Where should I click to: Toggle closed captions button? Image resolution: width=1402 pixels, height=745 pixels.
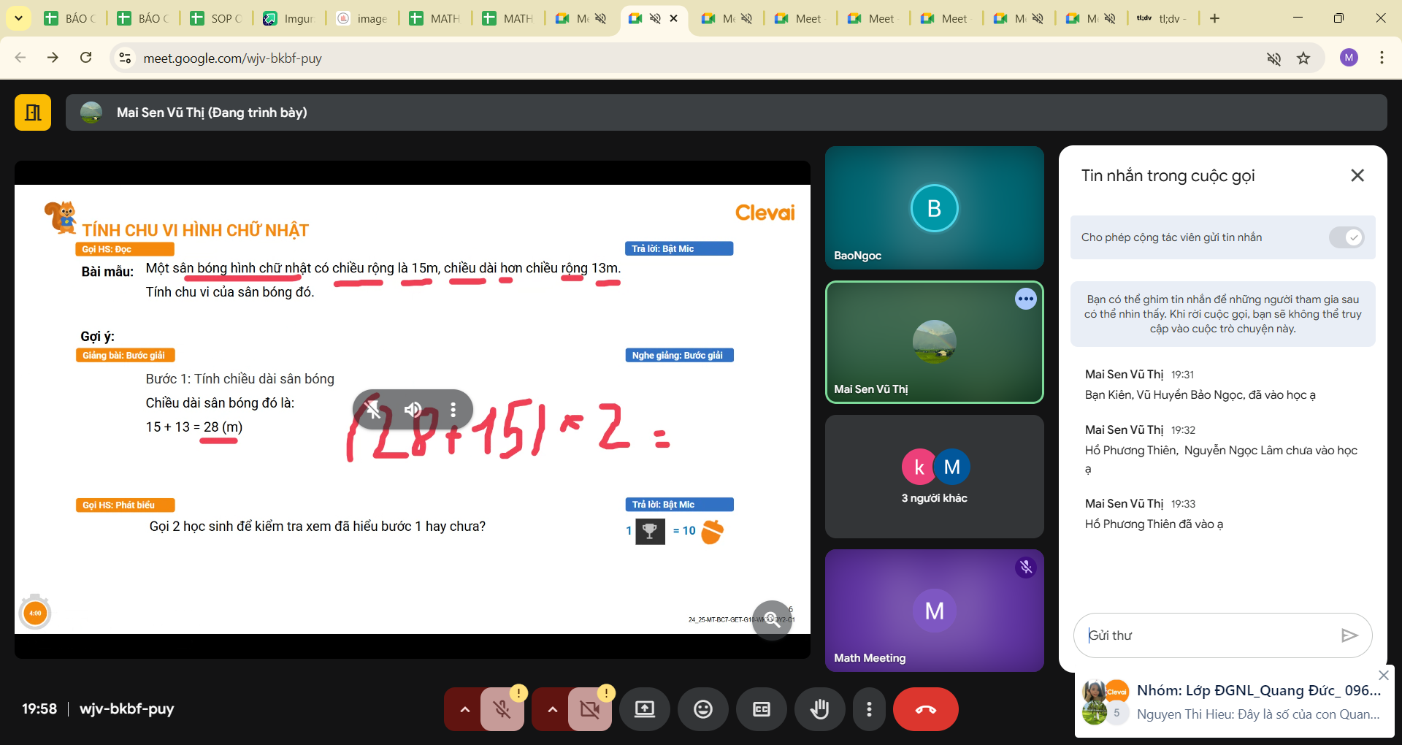762,709
